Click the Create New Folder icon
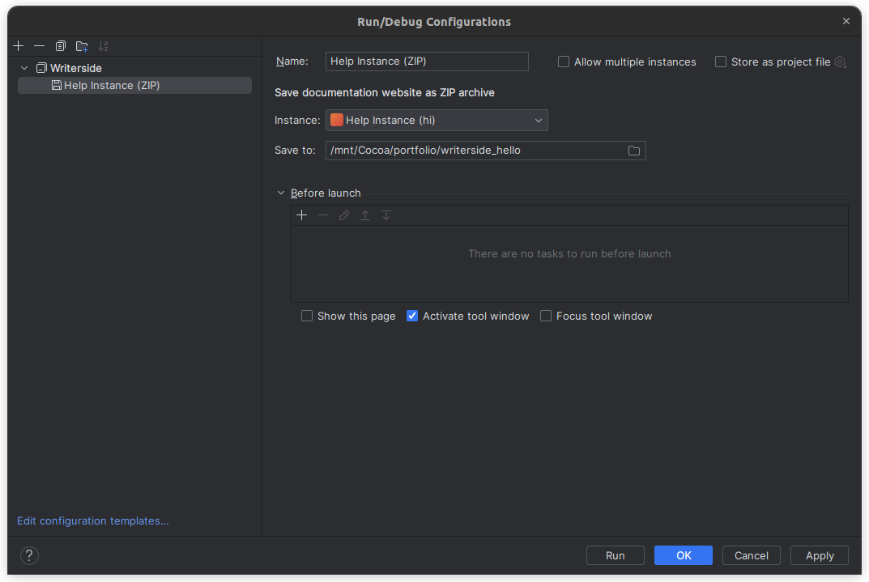 coord(82,46)
